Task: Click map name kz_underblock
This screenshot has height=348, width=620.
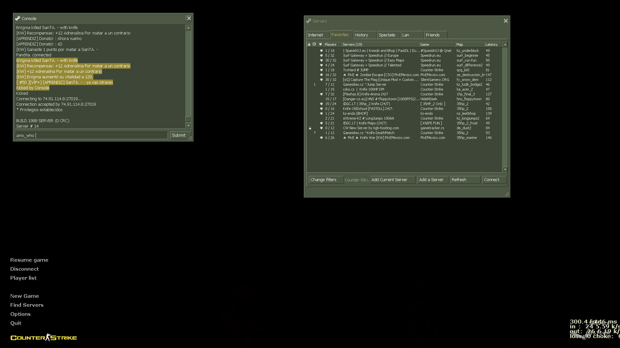Action: pos(468,51)
